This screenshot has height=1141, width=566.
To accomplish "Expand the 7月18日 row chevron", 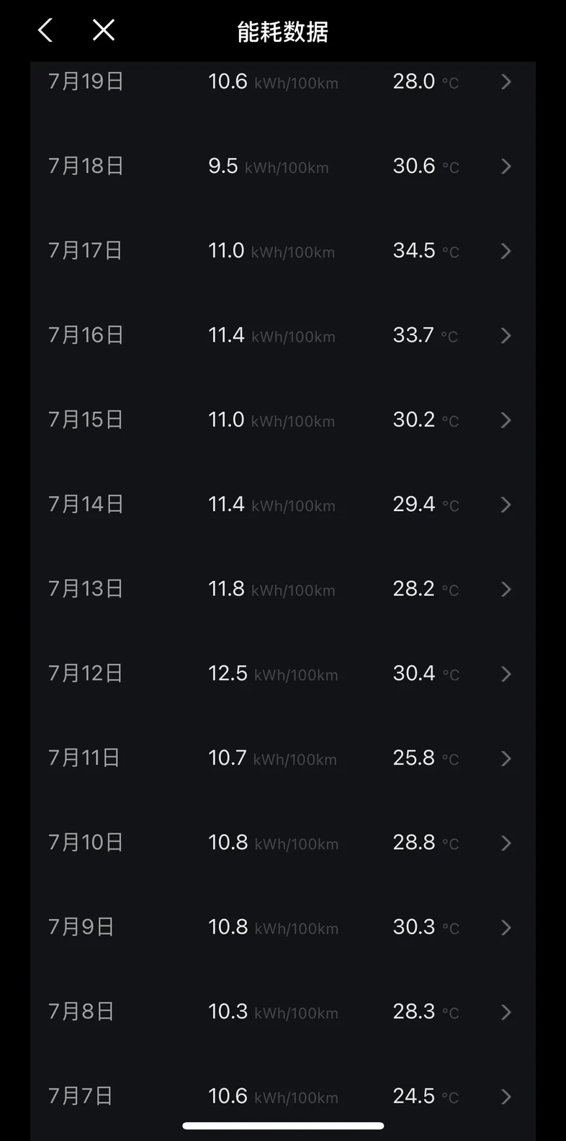I will point(506,167).
